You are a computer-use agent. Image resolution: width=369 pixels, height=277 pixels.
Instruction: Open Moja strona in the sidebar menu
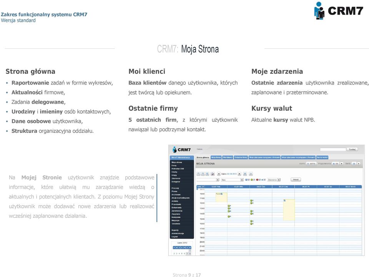[177, 163]
